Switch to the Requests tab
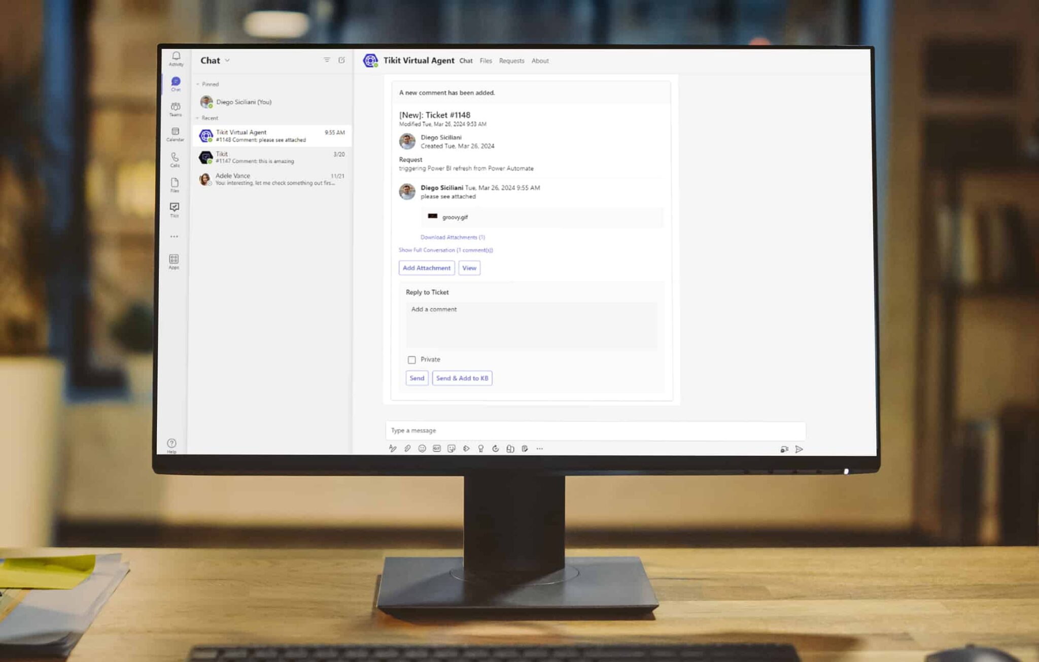 click(511, 61)
